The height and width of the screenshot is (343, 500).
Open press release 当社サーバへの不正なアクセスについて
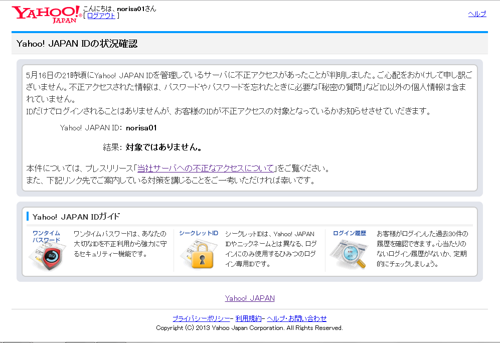pyautogui.click(x=206, y=168)
